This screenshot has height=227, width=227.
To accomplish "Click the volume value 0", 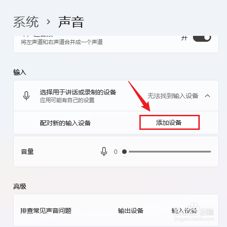I will (x=116, y=152).
